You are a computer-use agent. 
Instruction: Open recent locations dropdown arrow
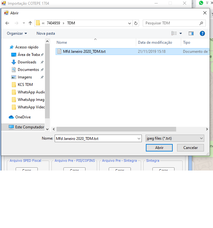[24, 23]
